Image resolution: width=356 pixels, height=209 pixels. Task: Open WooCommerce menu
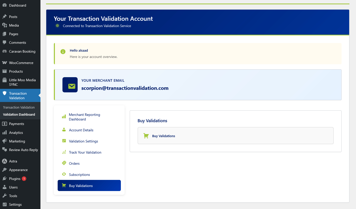click(20, 63)
